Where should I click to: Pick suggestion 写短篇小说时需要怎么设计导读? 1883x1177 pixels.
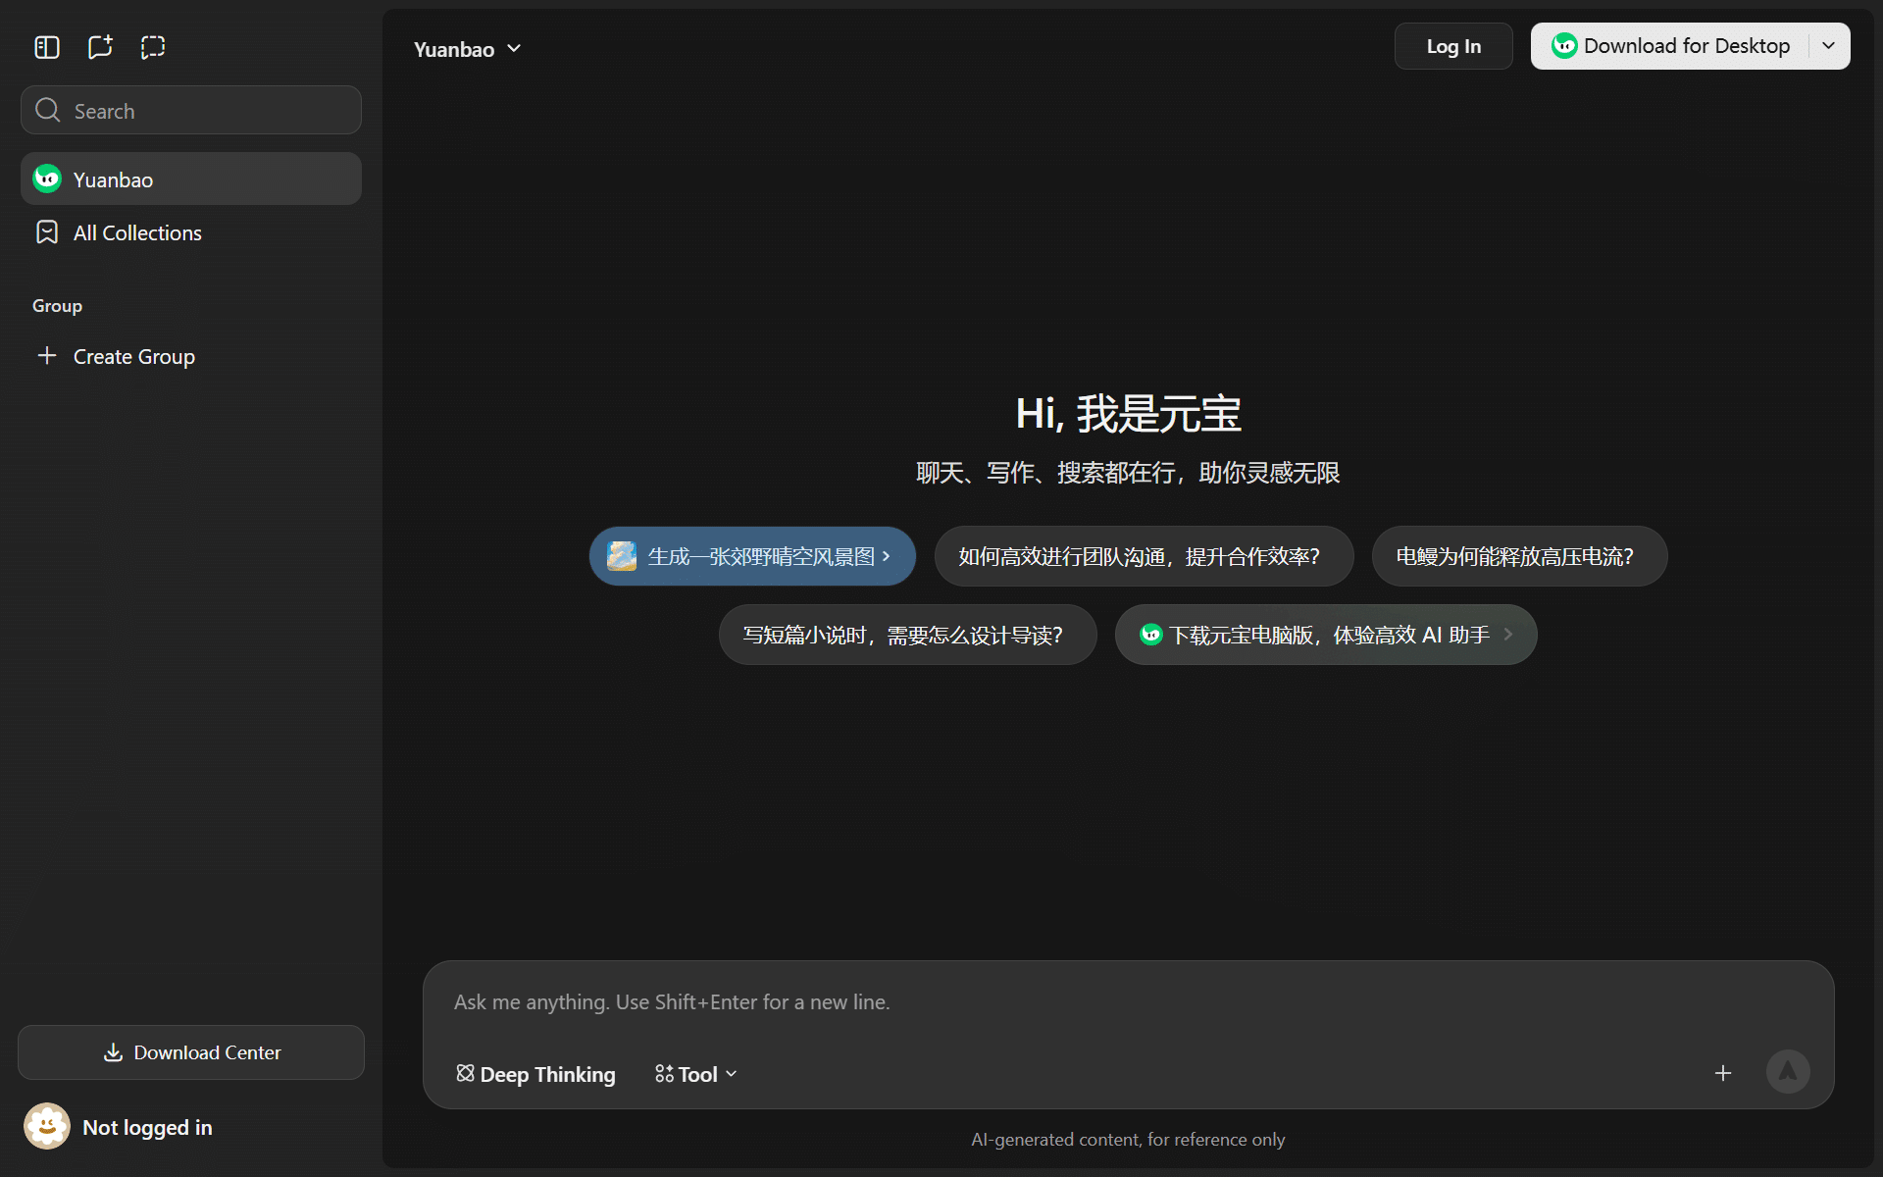(907, 635)
